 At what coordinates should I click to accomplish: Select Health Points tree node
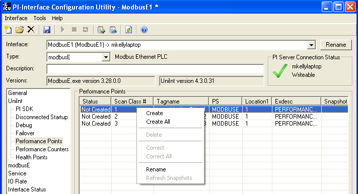32,157
